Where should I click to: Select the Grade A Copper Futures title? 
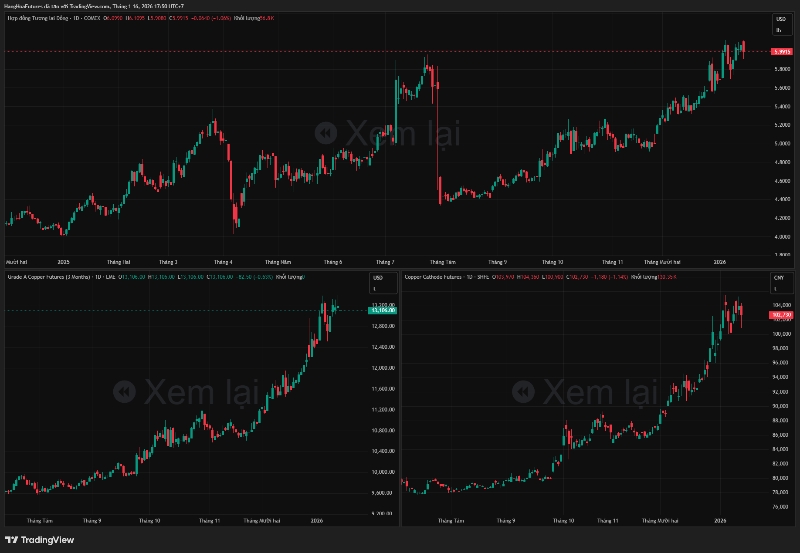pos(49,277)
